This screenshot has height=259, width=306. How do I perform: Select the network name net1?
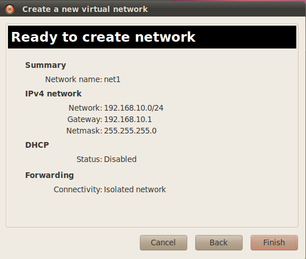pyautogui.click(x=112, y=79)
